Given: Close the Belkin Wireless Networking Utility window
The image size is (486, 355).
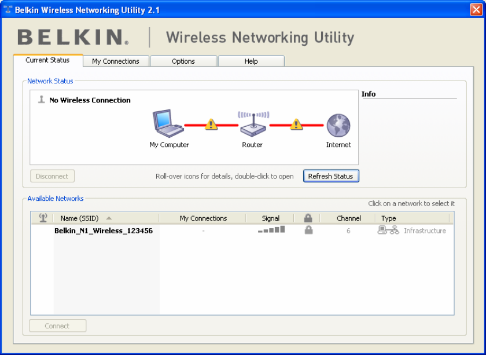Looking at the screenshot, I should 476,10.
